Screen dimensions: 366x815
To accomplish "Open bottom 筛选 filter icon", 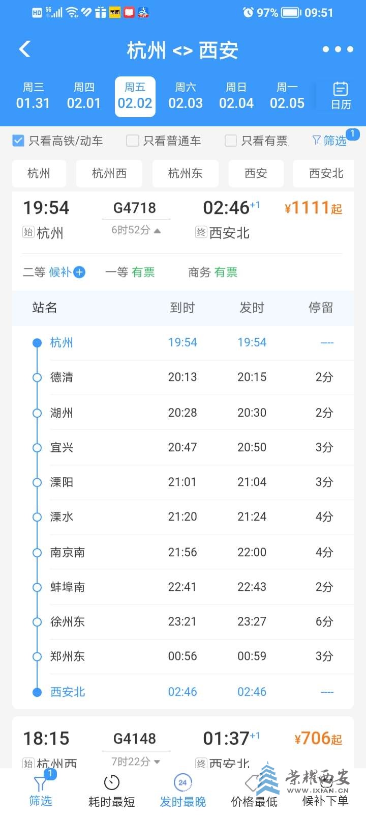I will click(40, 783).
